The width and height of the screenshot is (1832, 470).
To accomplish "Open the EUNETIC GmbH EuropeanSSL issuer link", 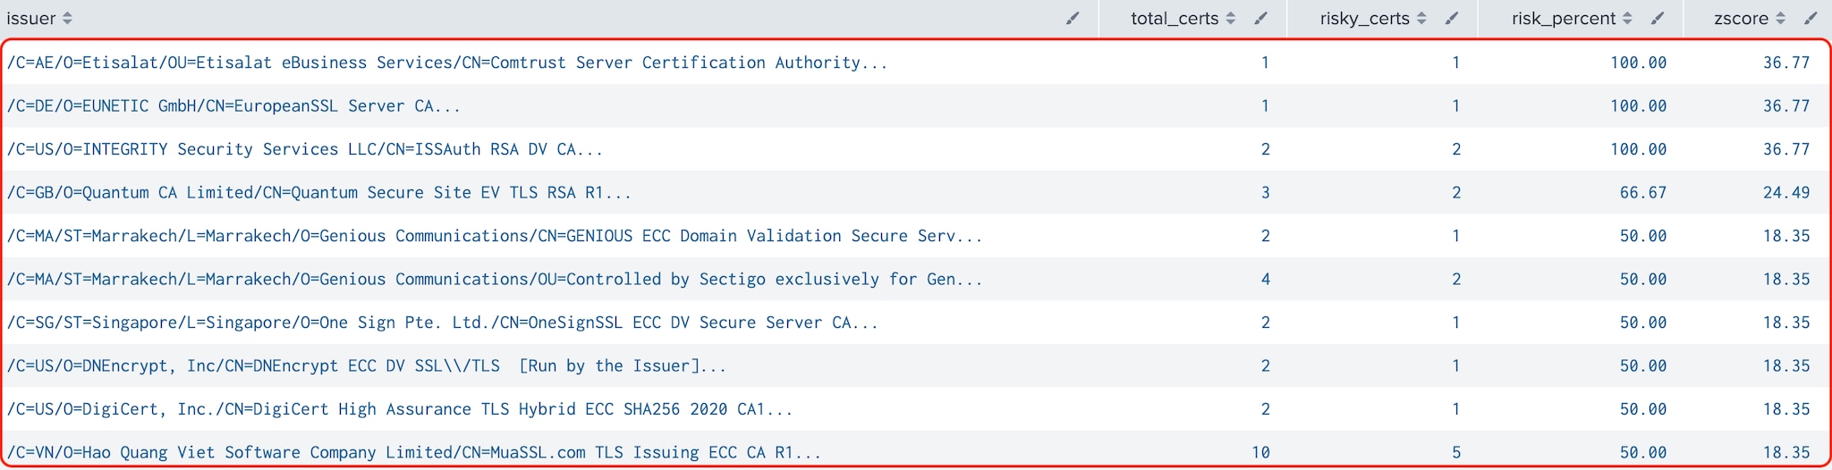I will [233, 105].
